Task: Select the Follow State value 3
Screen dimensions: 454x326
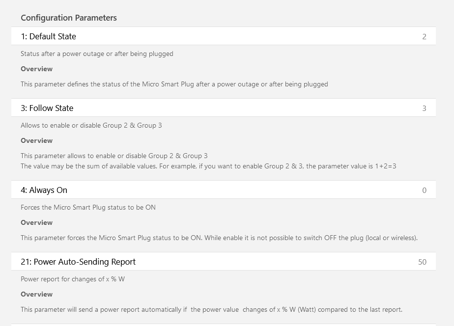Action: tap(424, 109)
